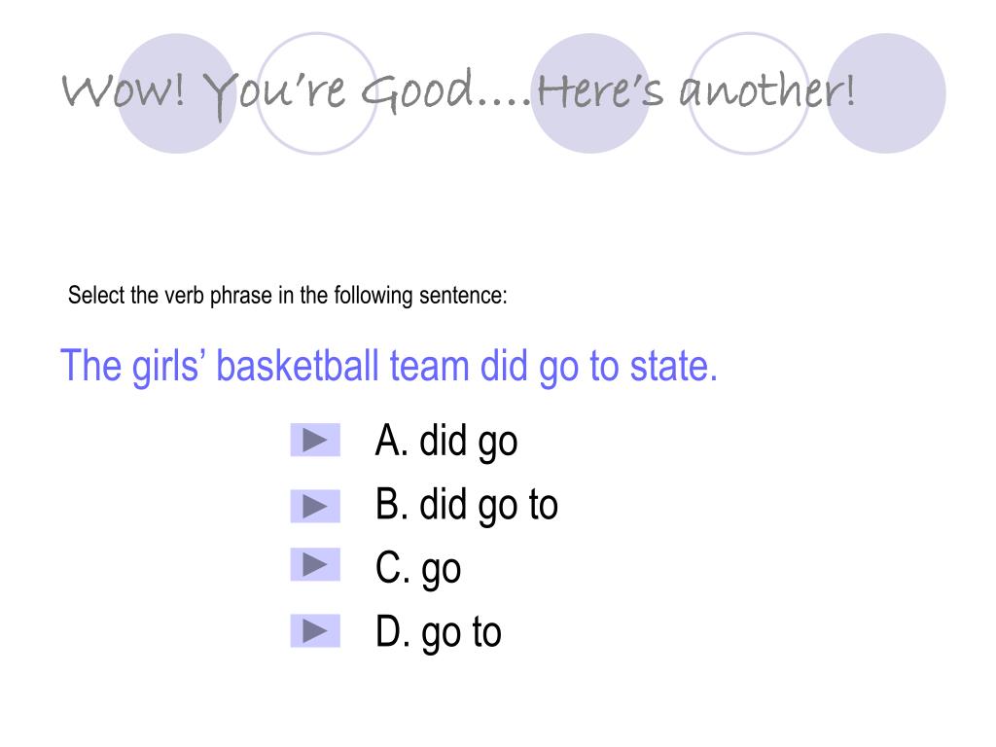Pick the arrow icon beside answer D

(315, 630)
